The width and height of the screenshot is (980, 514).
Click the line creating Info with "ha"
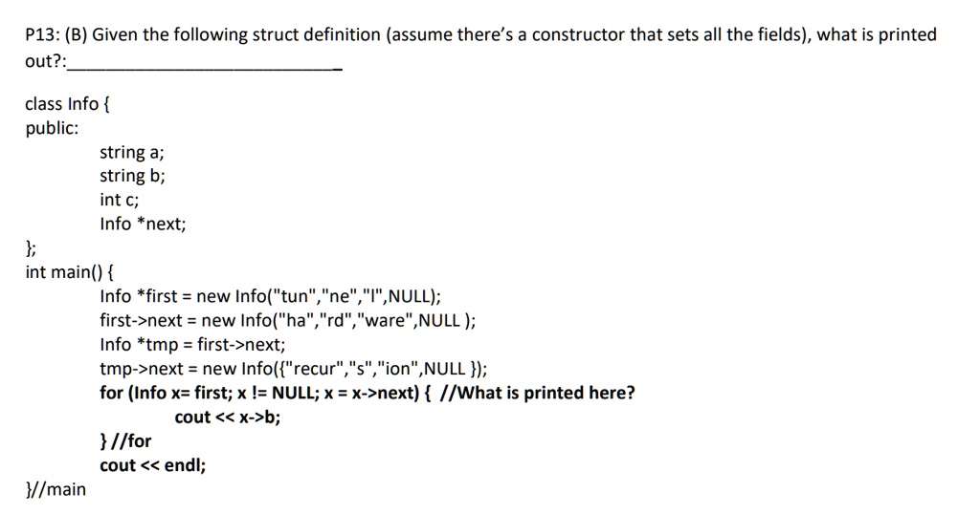(x=287, y=320)
